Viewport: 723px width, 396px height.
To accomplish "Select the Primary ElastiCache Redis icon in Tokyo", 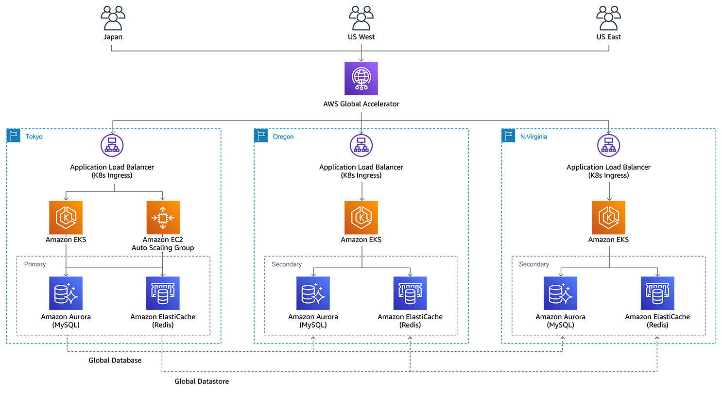I will pyautogui.click(x=163, y=293).
